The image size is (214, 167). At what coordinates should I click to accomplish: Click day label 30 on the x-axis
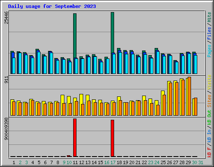click(x=194, y=162)
